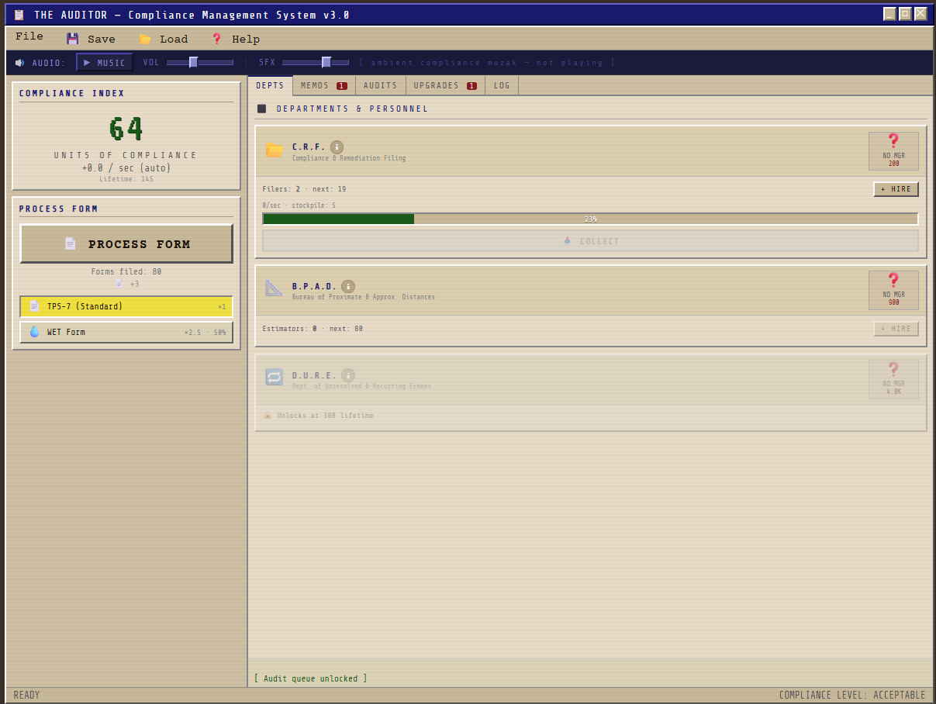Switch to the Memos tab
The height and width of the screenshot is (704, 936).
[x=324, y=85]
